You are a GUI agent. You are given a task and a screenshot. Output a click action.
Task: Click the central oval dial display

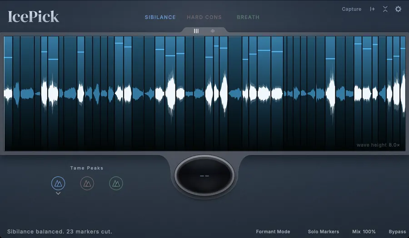[x=204, y=175]
